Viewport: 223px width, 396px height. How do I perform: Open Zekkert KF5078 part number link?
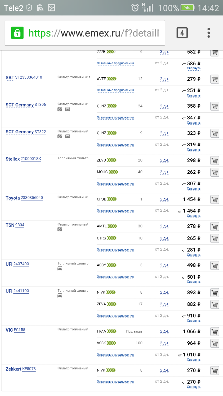(x=29, y=369)
